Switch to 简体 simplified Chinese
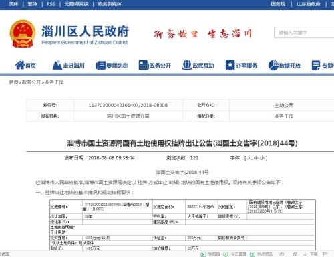334x257 pixels. [x=13, y=4]
